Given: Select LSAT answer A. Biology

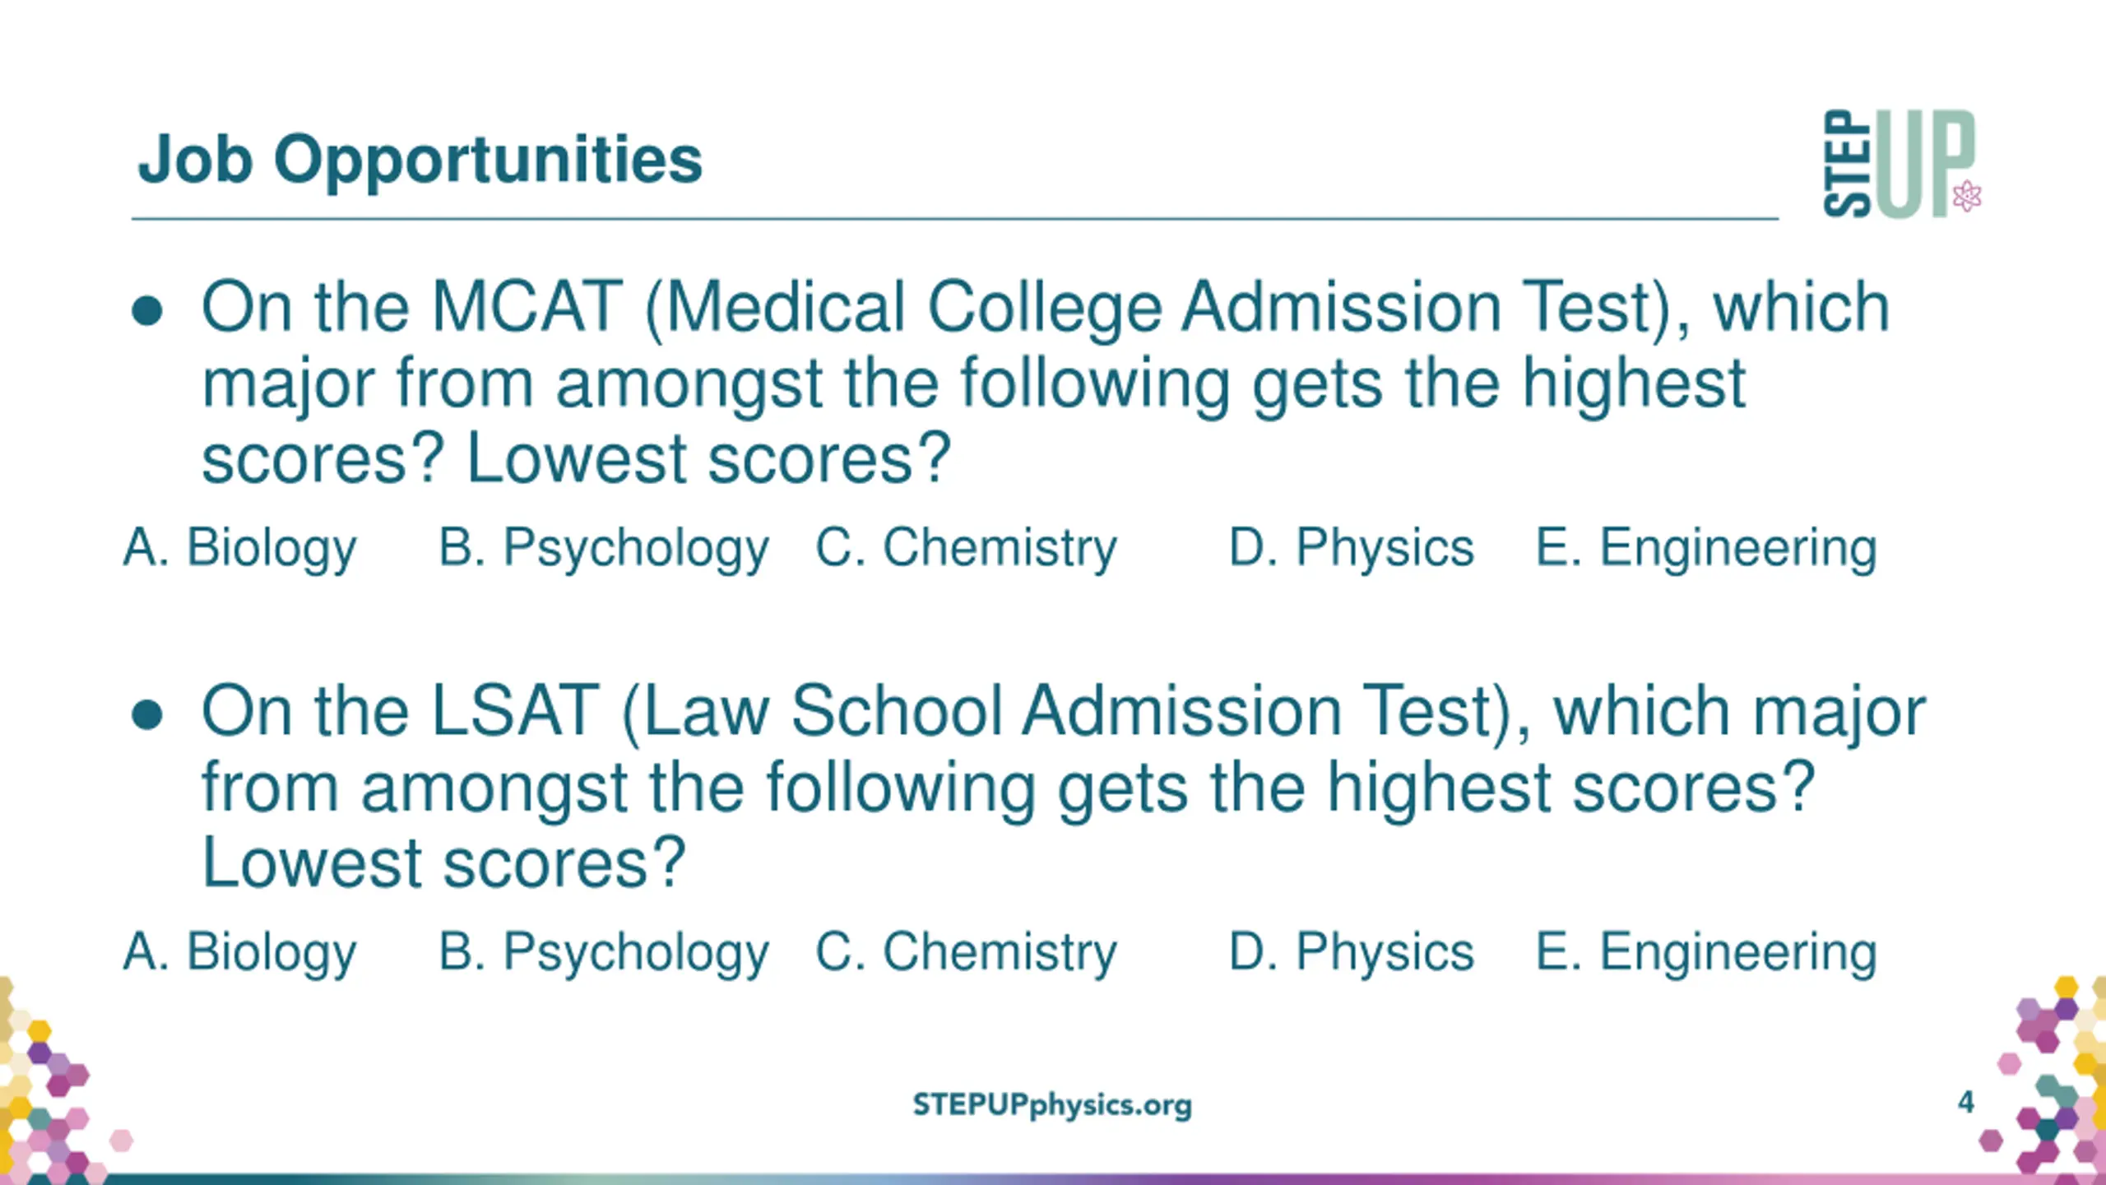Looking at the screenshot, I should [x=240, y=953].
